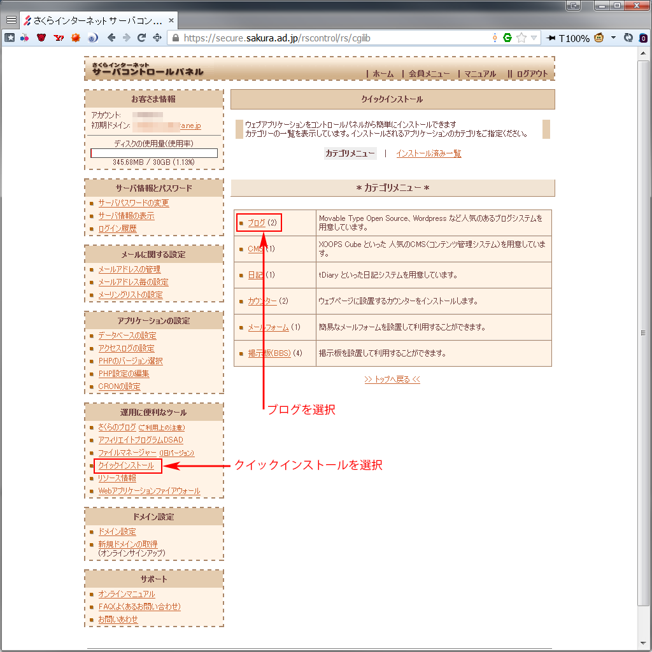This screenshot has width=652, height=652.
Task: Open サーバ情報の表示 link
Action: click(127, 216)
